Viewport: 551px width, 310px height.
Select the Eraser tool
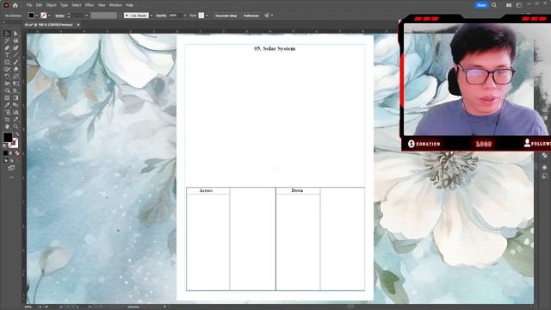(x=15, y=69)
